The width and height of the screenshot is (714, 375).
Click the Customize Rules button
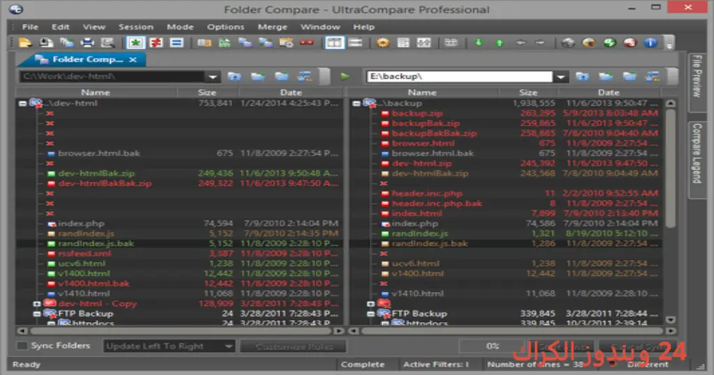pyautogui.click(x=294, y=346)
